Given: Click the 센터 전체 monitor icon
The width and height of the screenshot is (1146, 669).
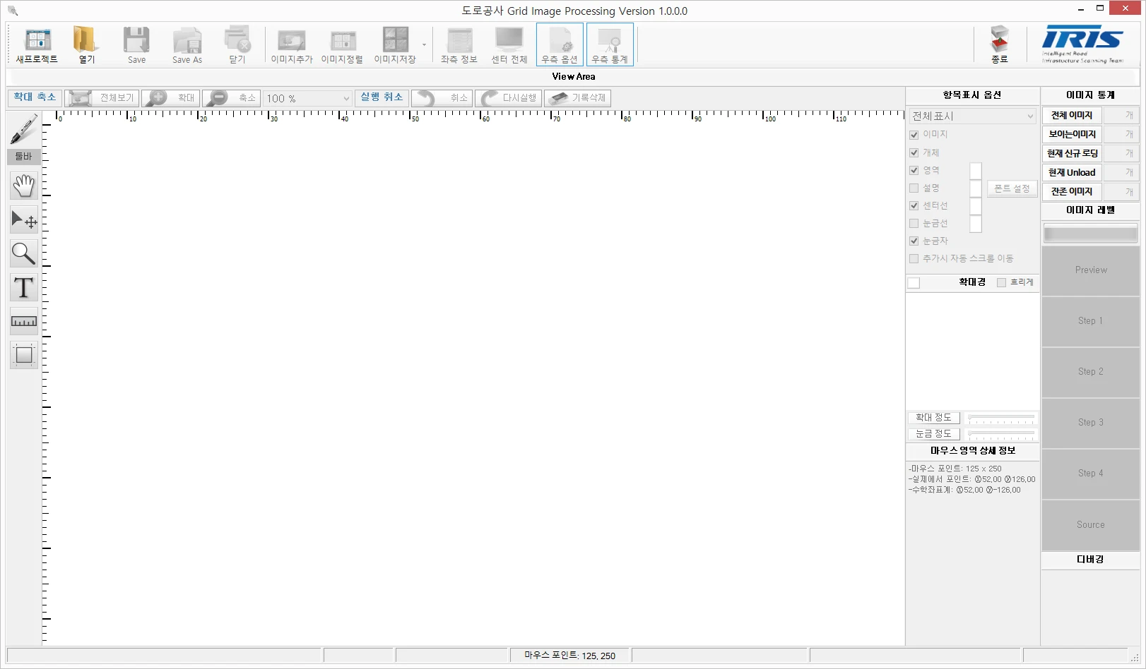Looking at the screenshot, I should (509, 44).
